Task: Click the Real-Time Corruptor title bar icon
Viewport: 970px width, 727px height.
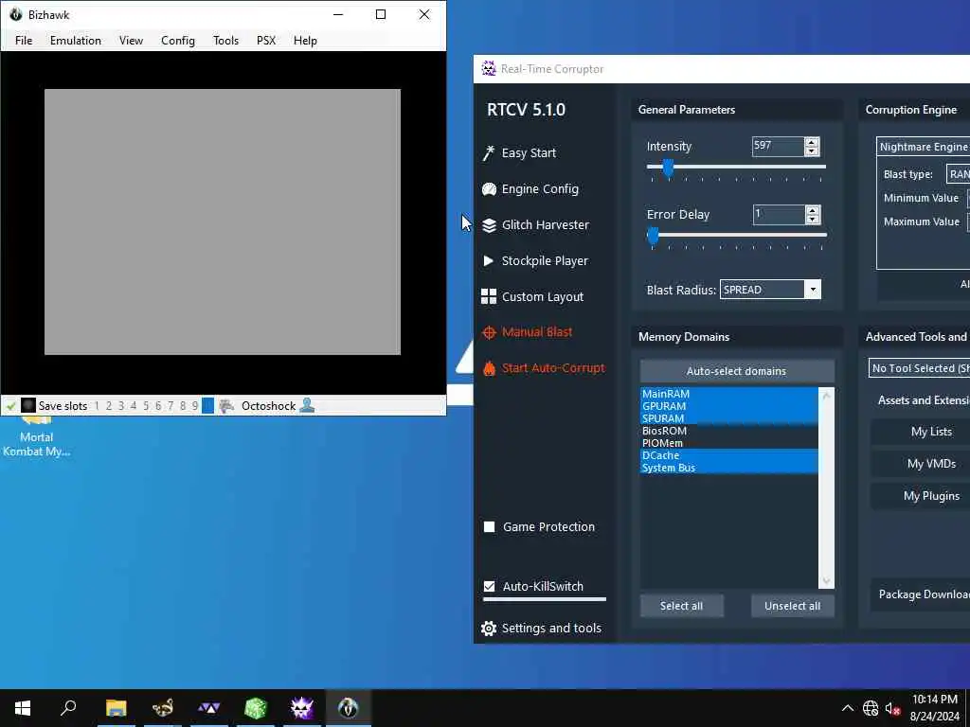Action: pyautogui.click(x=489, y=68)
